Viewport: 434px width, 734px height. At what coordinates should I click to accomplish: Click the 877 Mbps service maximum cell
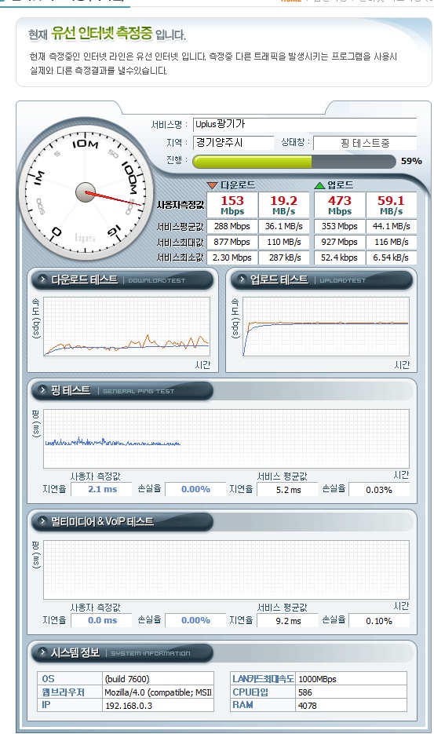click(x=232, y=242)
